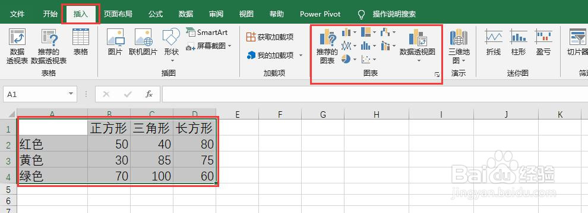588x213 pixels.
Task: Expand the PivotChart (数据透视图) dropdown arrow
Action: [418, 60]
